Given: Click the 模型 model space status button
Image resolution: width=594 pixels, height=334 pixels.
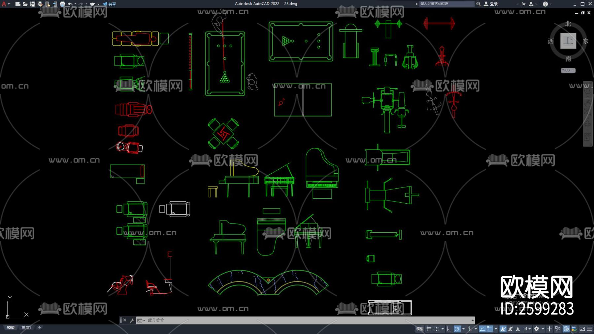Looking at the screenshot, I should (419, 329).
